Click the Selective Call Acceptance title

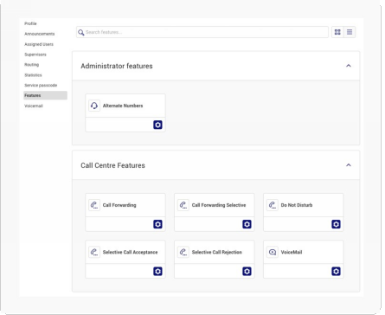click(130, 252)
